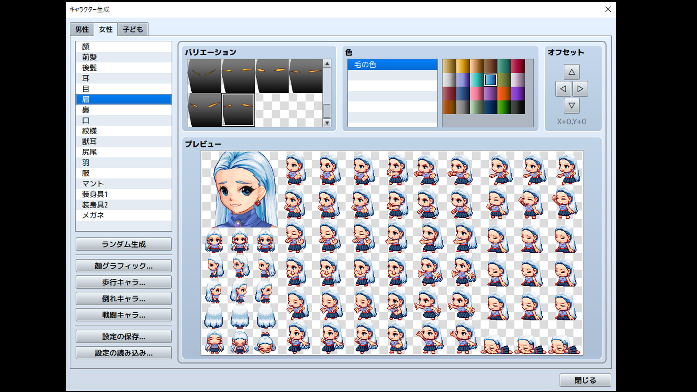The height and width of the screenshot is (392, 697).
Task: Select 毛の色 in the color attribute list
Action: pos(392,64)
